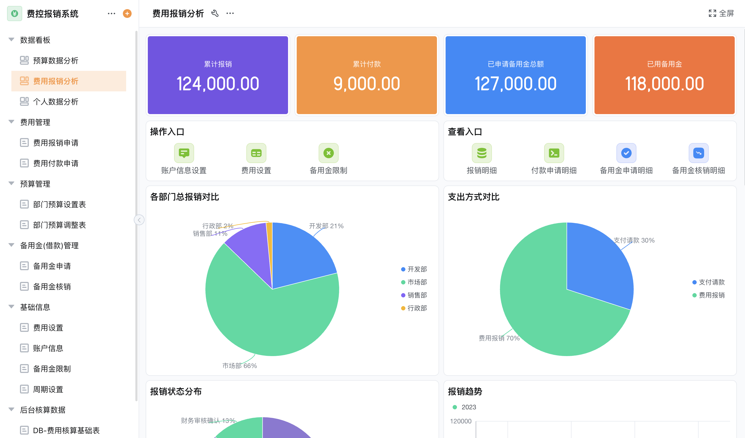Image resolution: width=745 pixels, height=438 pixels.
Task: Click form icon next to 账户信息
Action: click(x=24, y=348)
